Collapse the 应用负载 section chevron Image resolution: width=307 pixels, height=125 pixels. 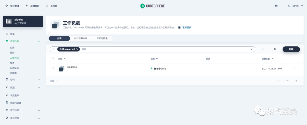click(39, 42)
